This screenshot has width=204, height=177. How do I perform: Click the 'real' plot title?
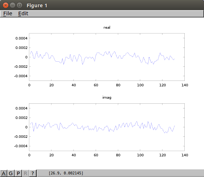107,28
